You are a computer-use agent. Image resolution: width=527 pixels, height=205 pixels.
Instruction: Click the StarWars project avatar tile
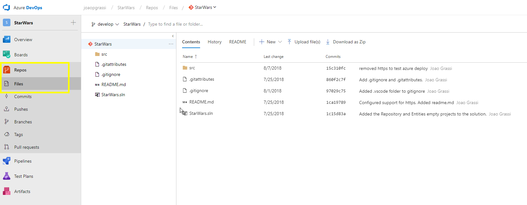point(7,23)
